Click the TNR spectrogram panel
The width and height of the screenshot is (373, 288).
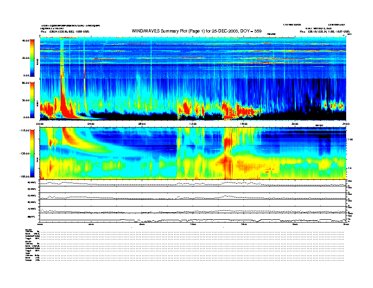tap(193, 153)
